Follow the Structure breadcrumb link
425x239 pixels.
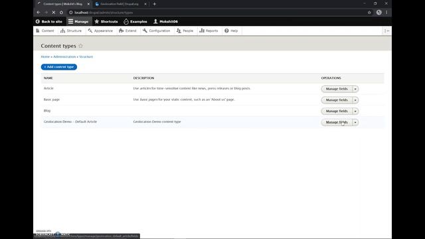point(86,56)
